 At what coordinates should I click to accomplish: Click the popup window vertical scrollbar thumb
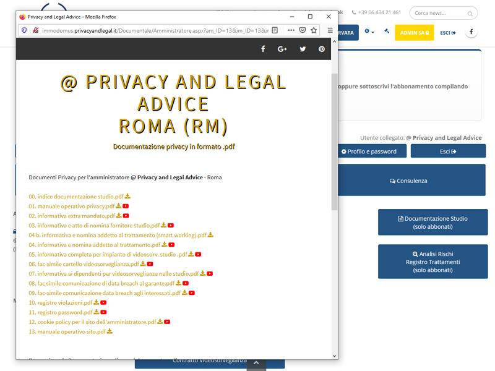334,142
